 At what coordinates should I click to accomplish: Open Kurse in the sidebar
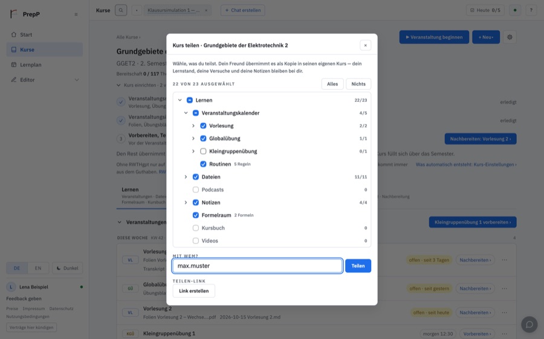(x=44, y=49)
